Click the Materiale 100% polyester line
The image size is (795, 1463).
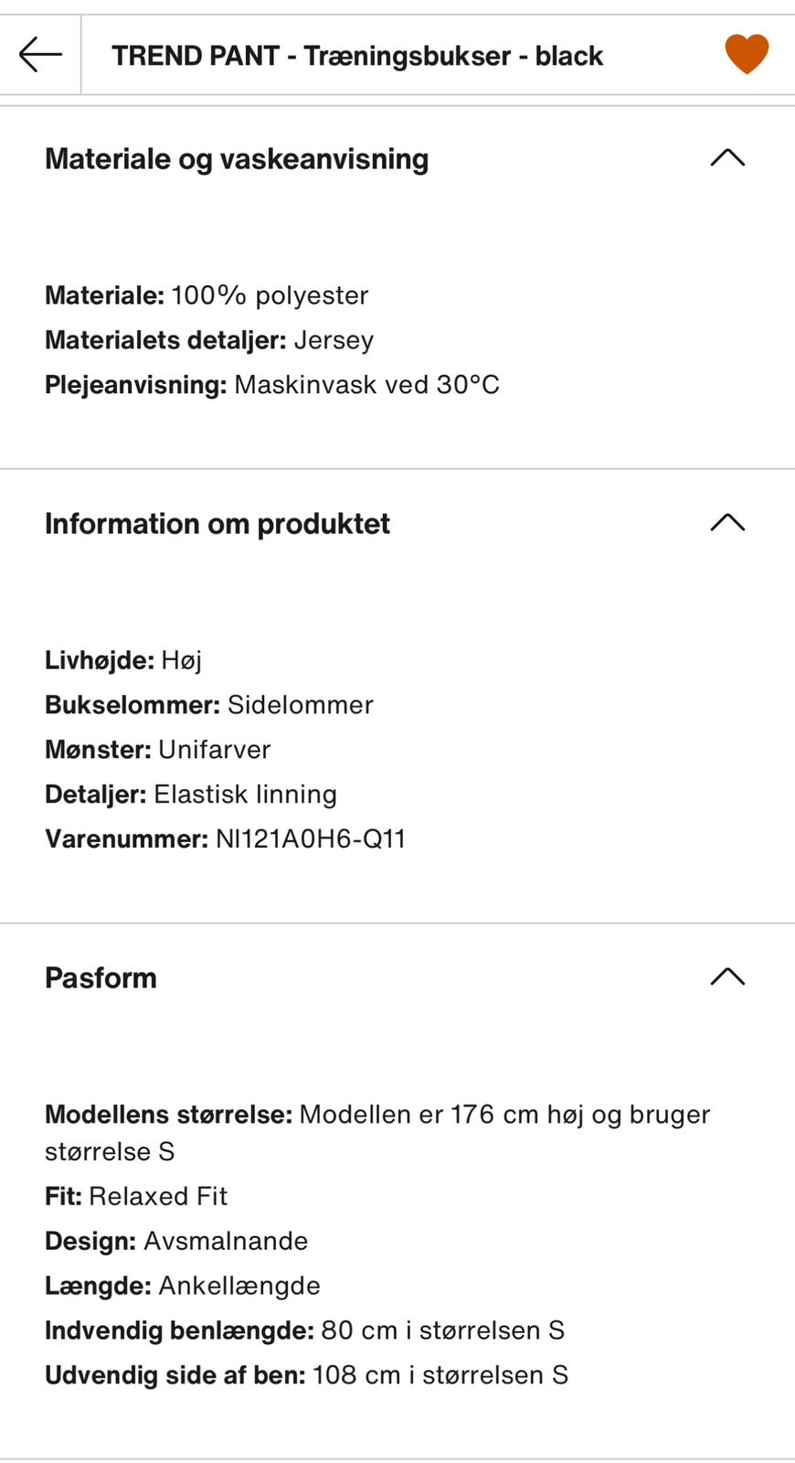[x=207, y=295]
